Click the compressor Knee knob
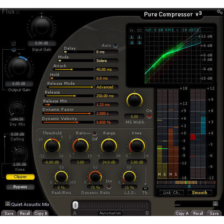 (137, 146)
